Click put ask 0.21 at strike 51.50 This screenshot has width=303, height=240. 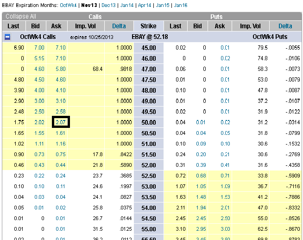(225, 154)
